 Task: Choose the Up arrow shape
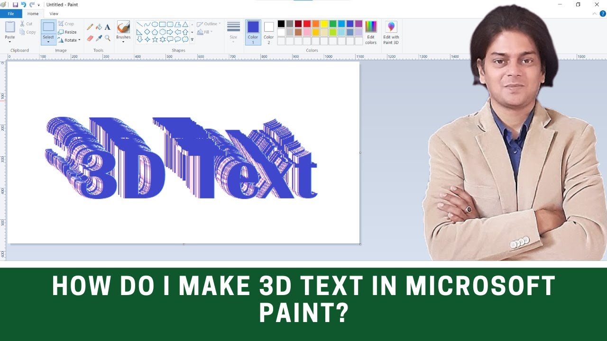[185, 32]
